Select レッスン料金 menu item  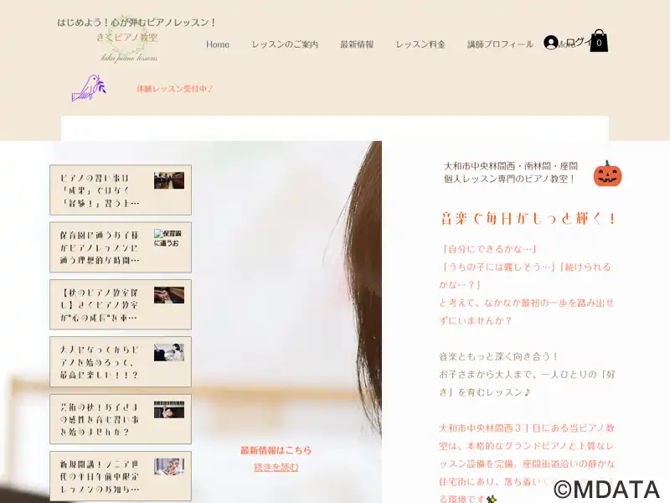[x=420, y=44]
